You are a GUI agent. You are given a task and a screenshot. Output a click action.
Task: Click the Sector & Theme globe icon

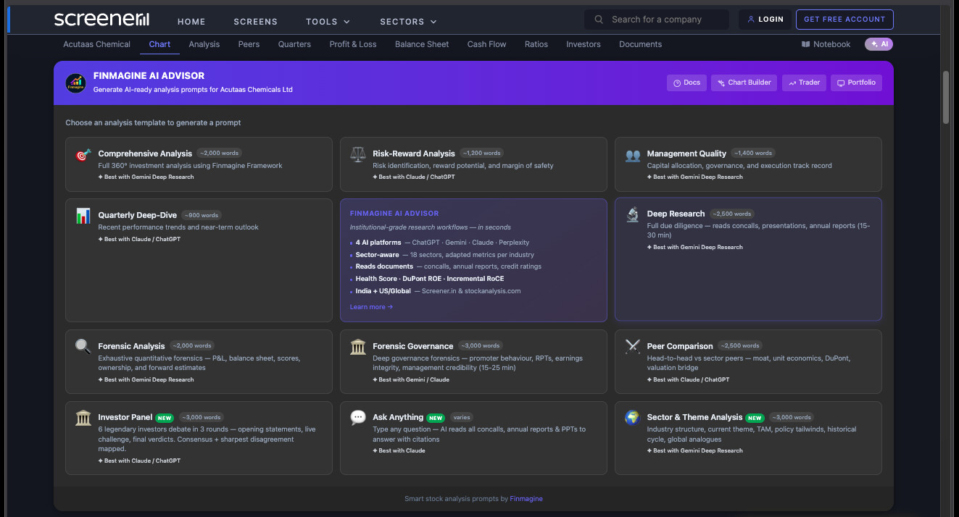(x=632, y=418)
